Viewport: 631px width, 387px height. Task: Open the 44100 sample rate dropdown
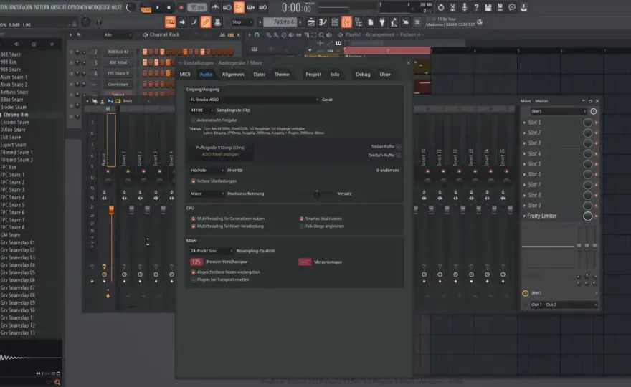tap(201, 110)
